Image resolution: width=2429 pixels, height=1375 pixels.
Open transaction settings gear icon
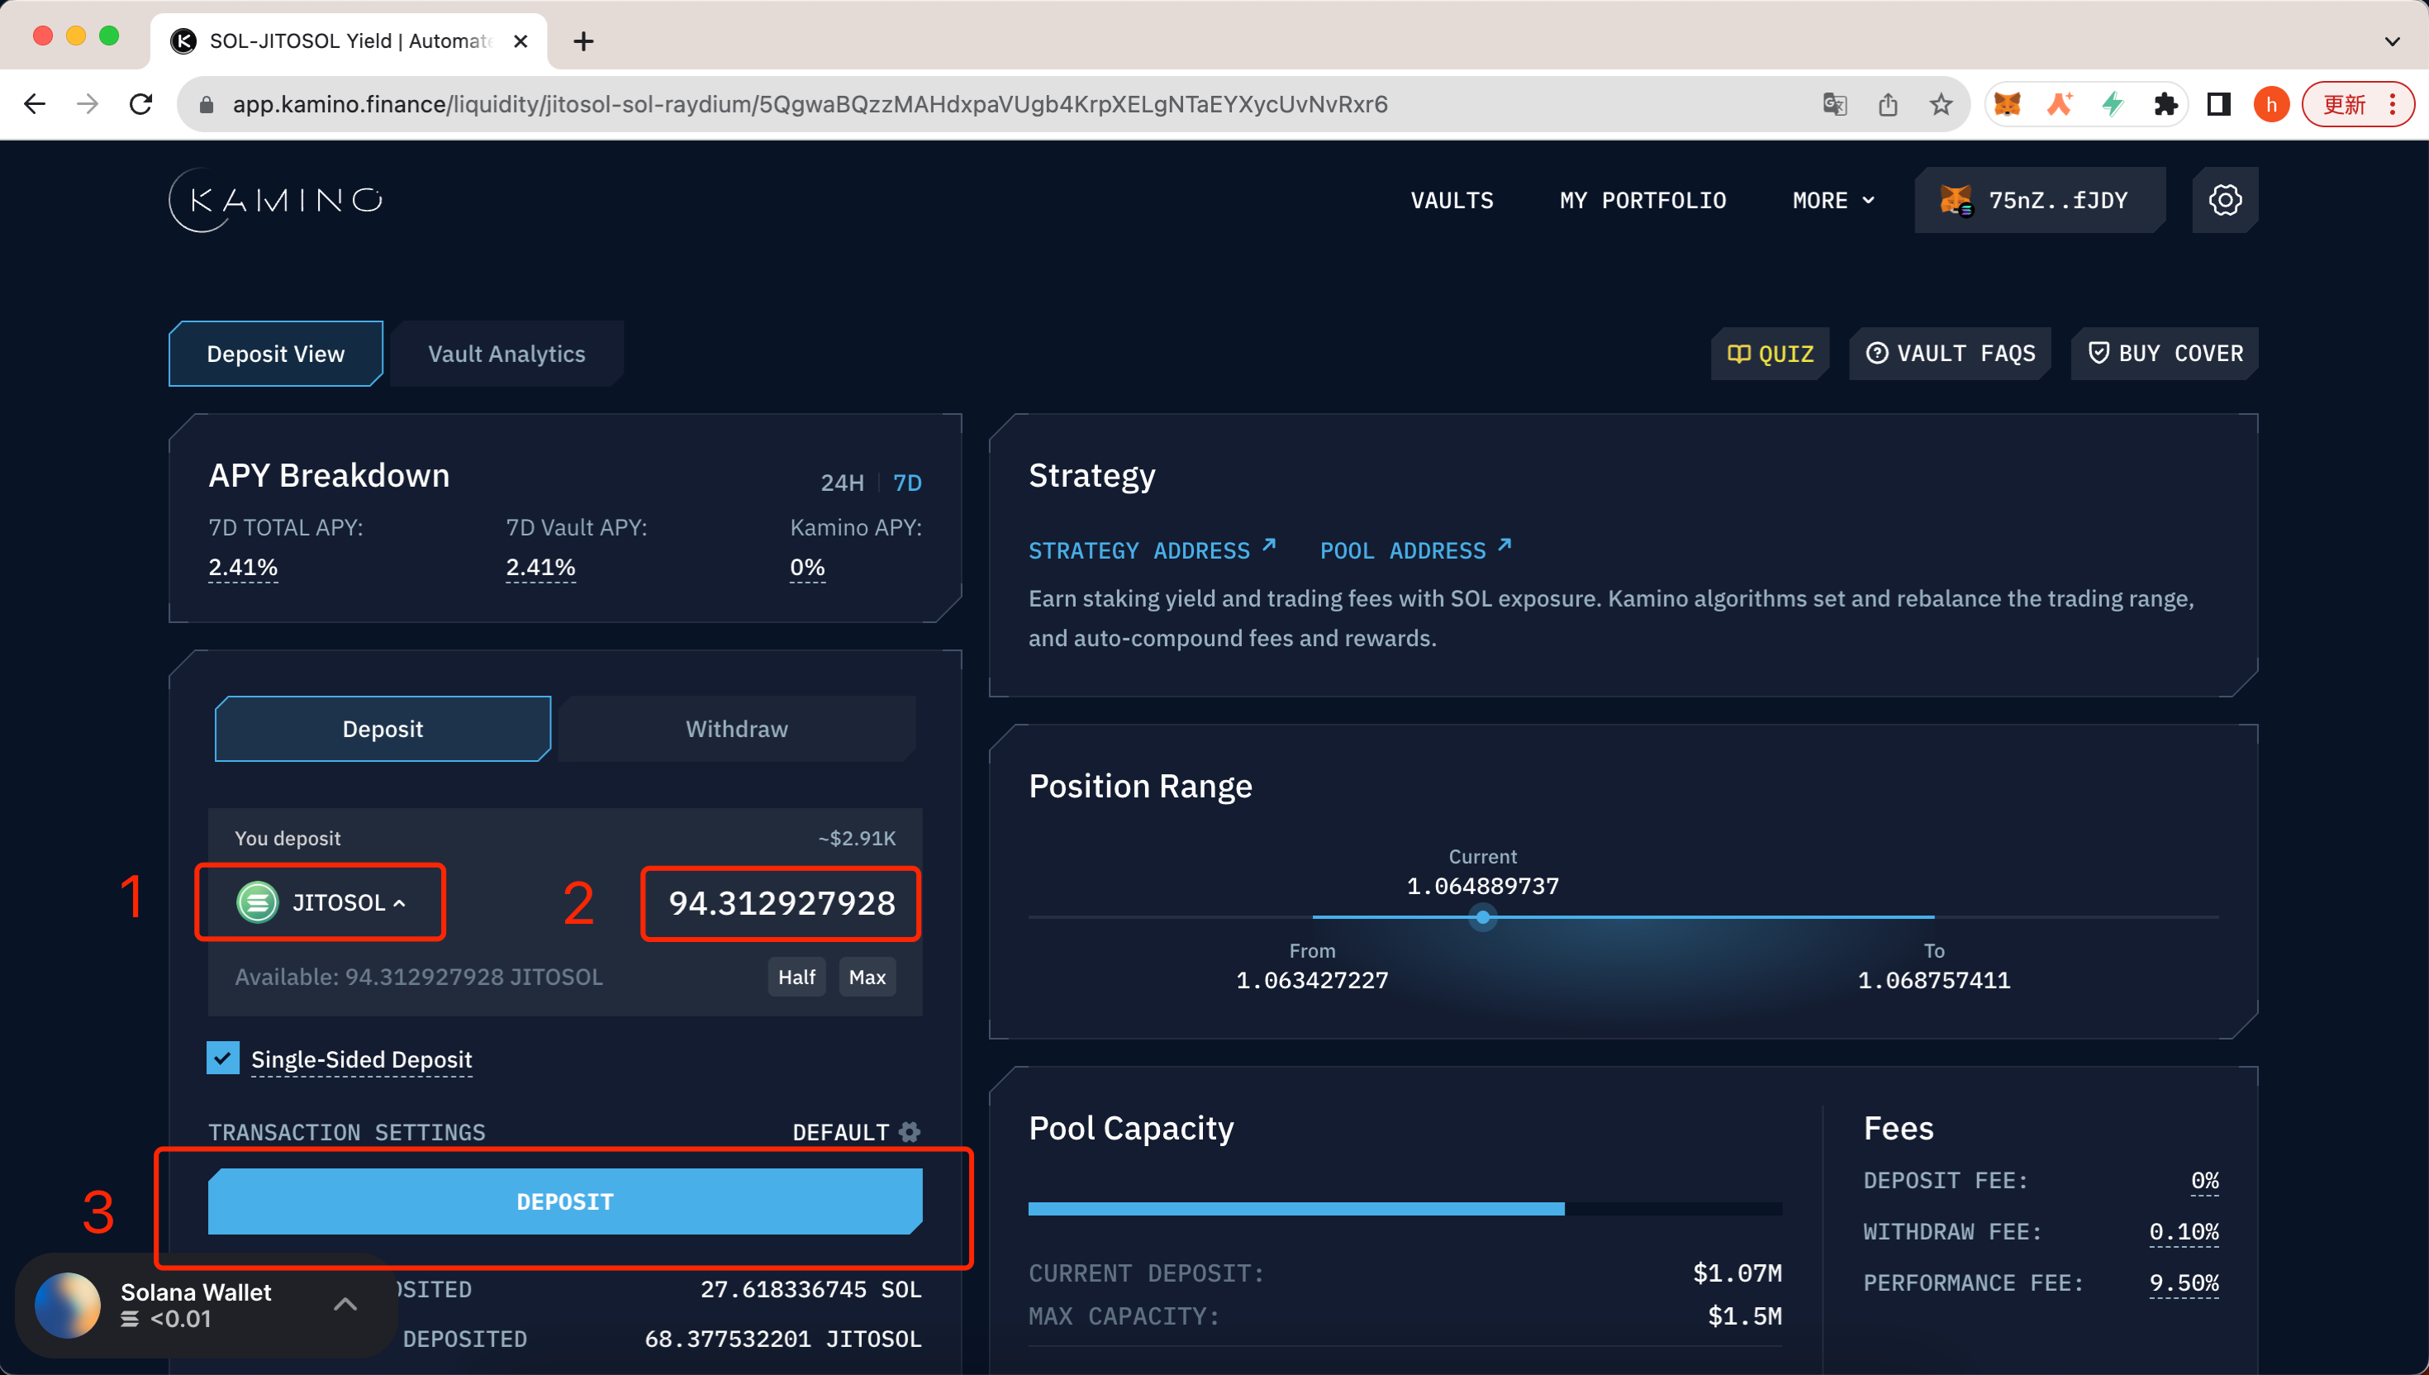(x=909, y=1131)
